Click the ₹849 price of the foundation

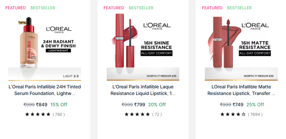42,105
